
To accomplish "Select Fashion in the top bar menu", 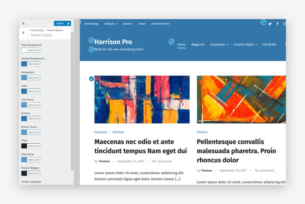I will (127, 24).
